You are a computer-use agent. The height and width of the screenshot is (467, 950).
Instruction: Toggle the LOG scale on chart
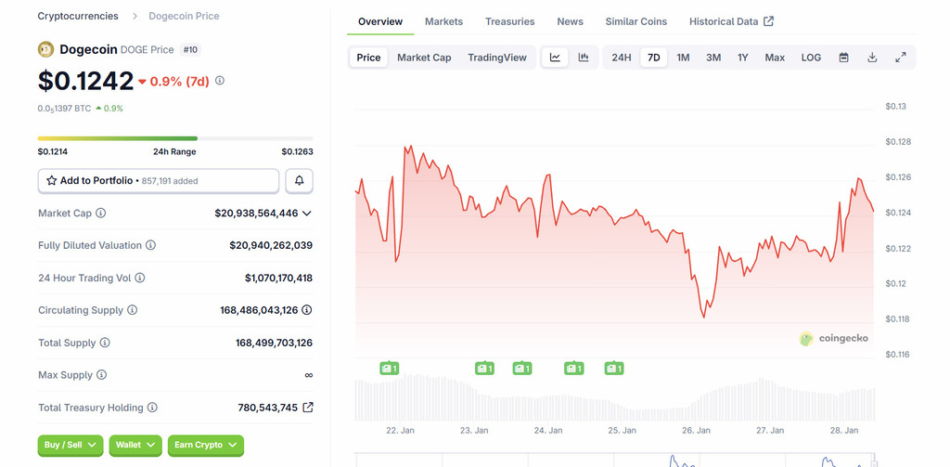[x=811, y=58]
